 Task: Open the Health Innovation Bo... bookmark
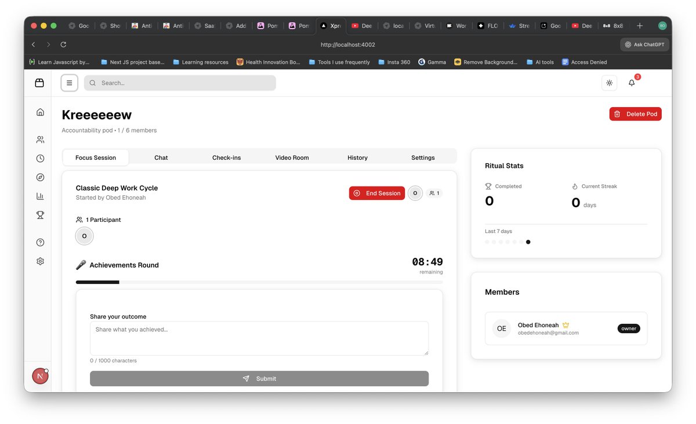tap(269, 62)
